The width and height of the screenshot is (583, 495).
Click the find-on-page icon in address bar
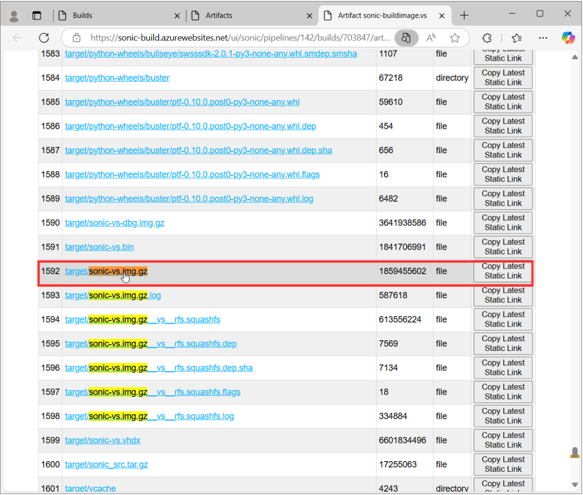click(406, 38)
